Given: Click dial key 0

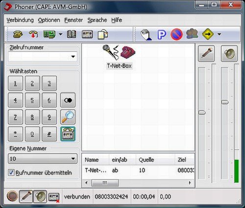Looking at the screenshot, I should (x=32, y=134).
